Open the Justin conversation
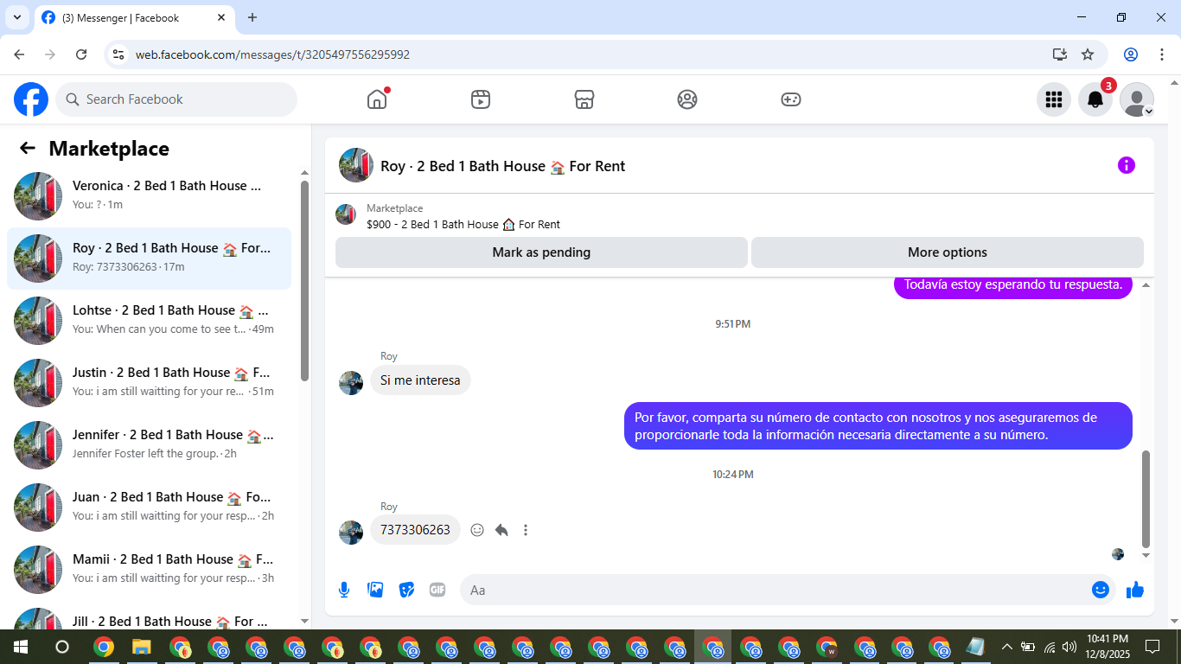1181x664 pixels. click(x=149, y=382)
